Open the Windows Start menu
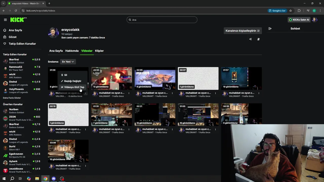This screenshot has height=182, width=324. point(4,179)
